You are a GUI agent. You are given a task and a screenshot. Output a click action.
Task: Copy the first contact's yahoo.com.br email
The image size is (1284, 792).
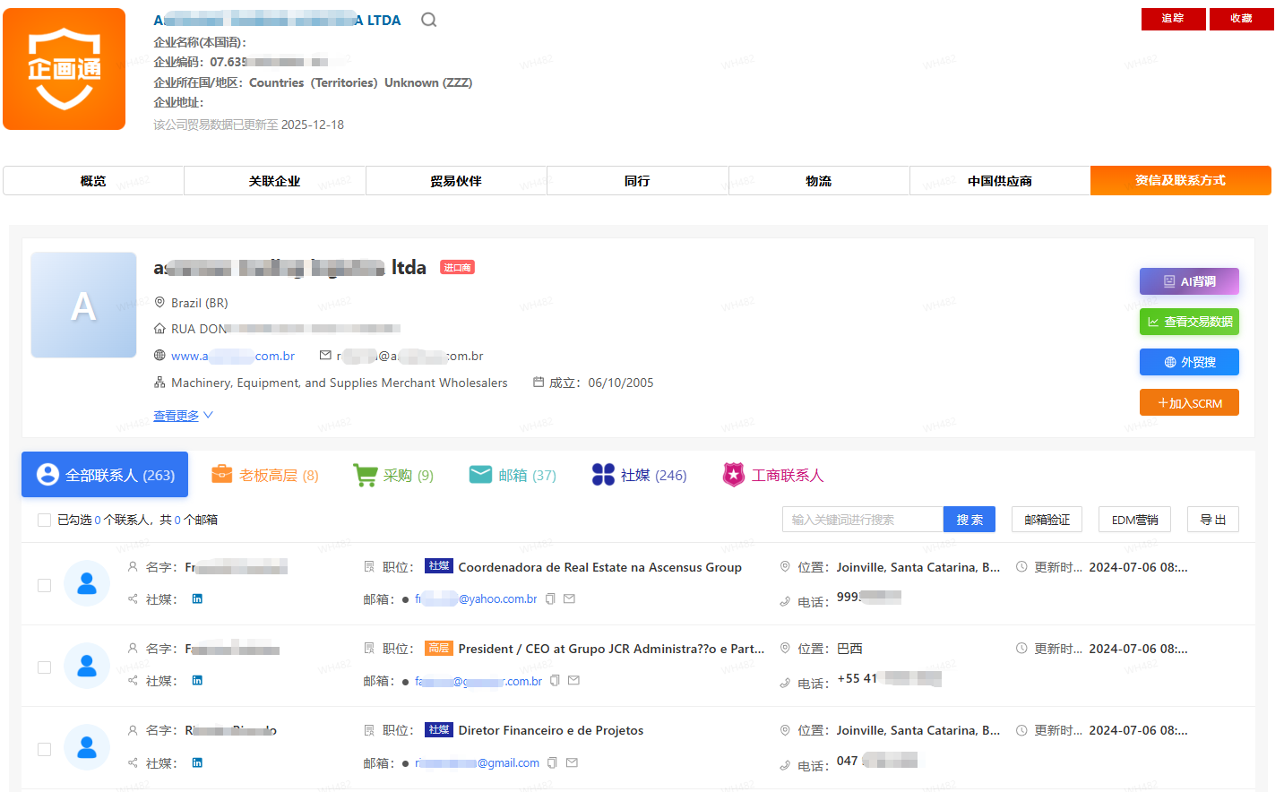coord(551,598)
